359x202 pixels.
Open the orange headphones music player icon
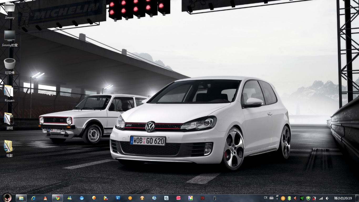142,198
